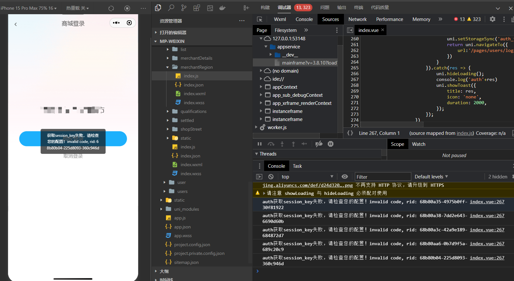Image resolution: width=514 pixels, height=281 pixels.
Task: Clear the console icon
Action: point(271,176)
